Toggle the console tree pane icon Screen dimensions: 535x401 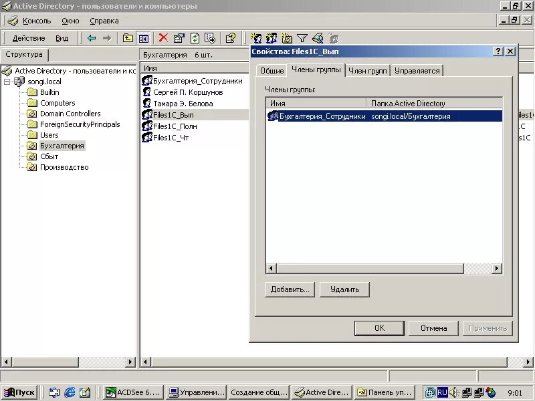point(144,38)
